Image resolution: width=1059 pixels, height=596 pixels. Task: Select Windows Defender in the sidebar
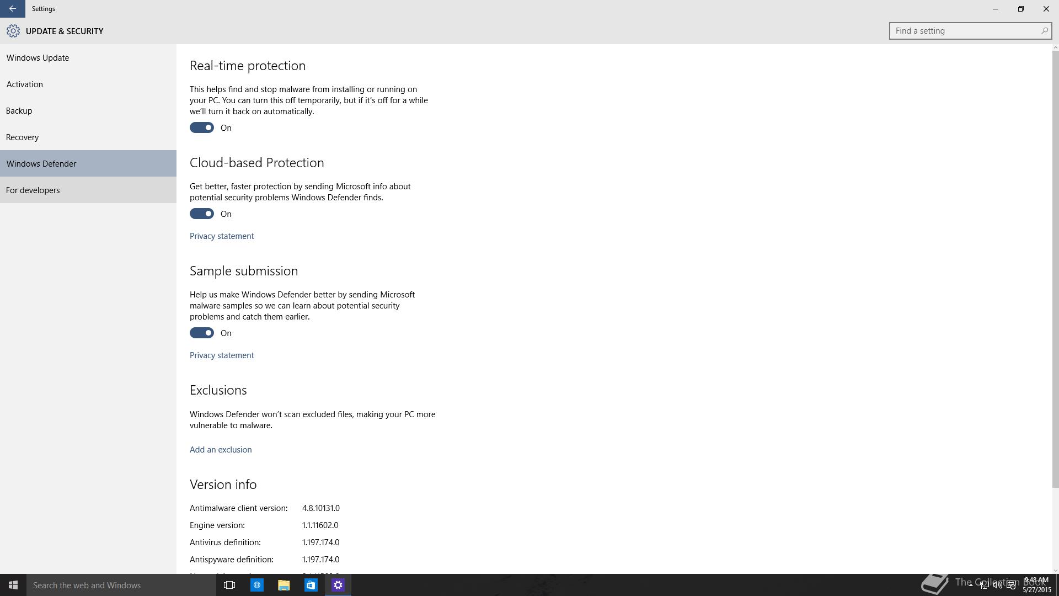pos(88,163)
